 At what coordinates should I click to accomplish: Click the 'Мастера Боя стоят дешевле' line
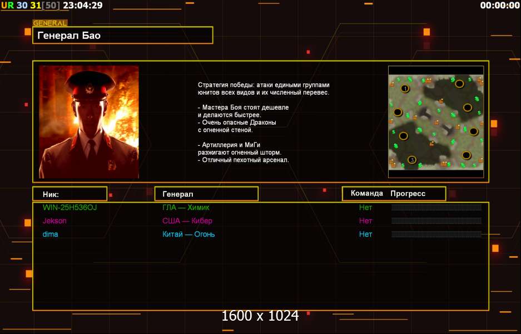tap(243, 107)
